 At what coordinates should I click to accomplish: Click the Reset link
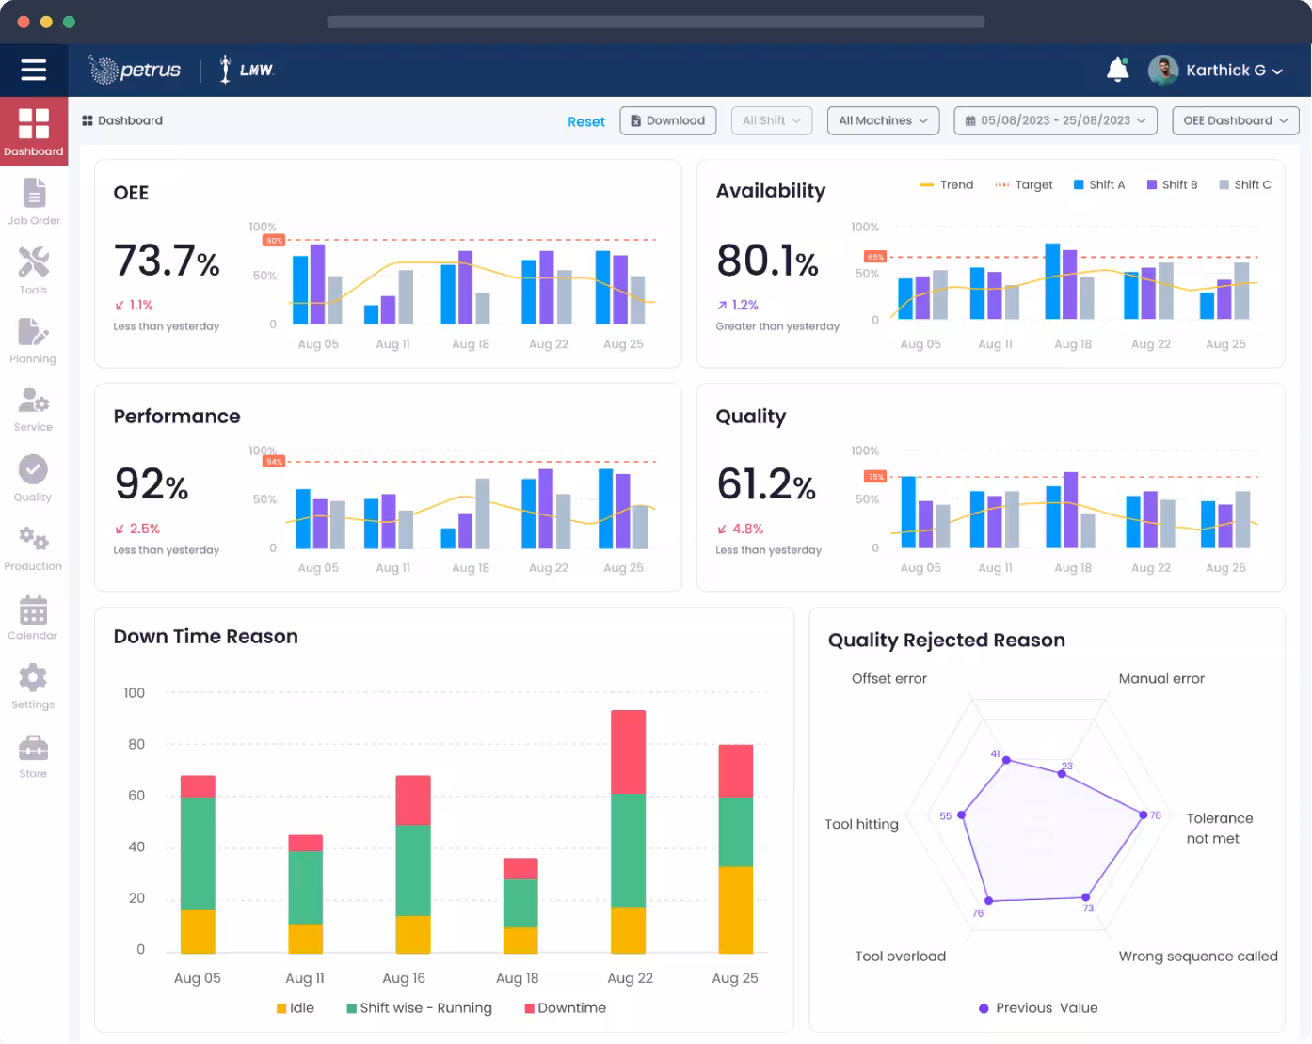click(x=586, y=121)
